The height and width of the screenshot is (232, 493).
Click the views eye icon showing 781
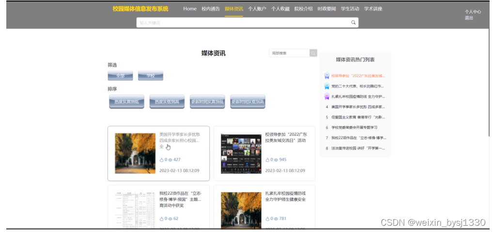pyautogui.click(x=276, y=219)
